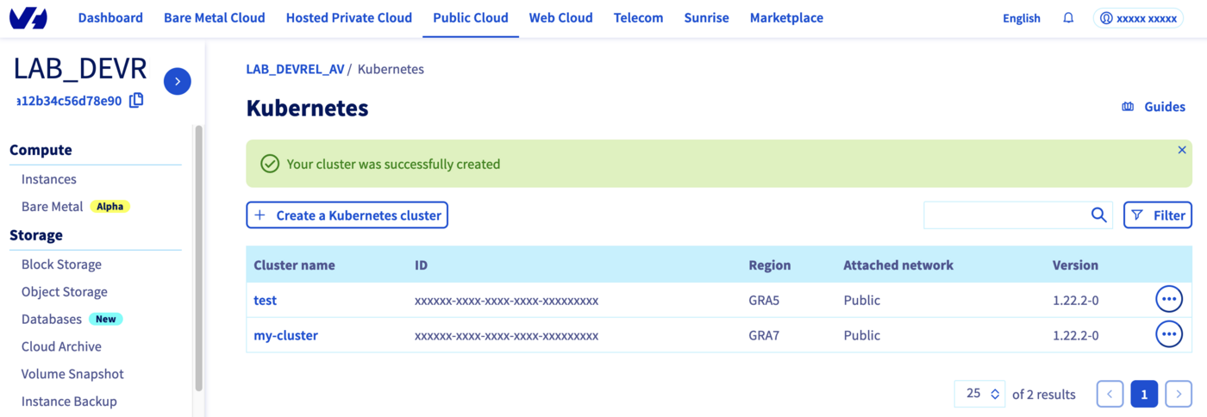Click the sidebar vertical scrollbar

click(x=199, y=258)
